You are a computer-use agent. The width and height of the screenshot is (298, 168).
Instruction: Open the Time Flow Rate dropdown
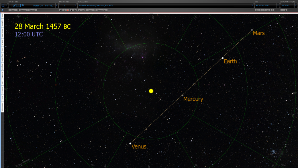[75, 5]
